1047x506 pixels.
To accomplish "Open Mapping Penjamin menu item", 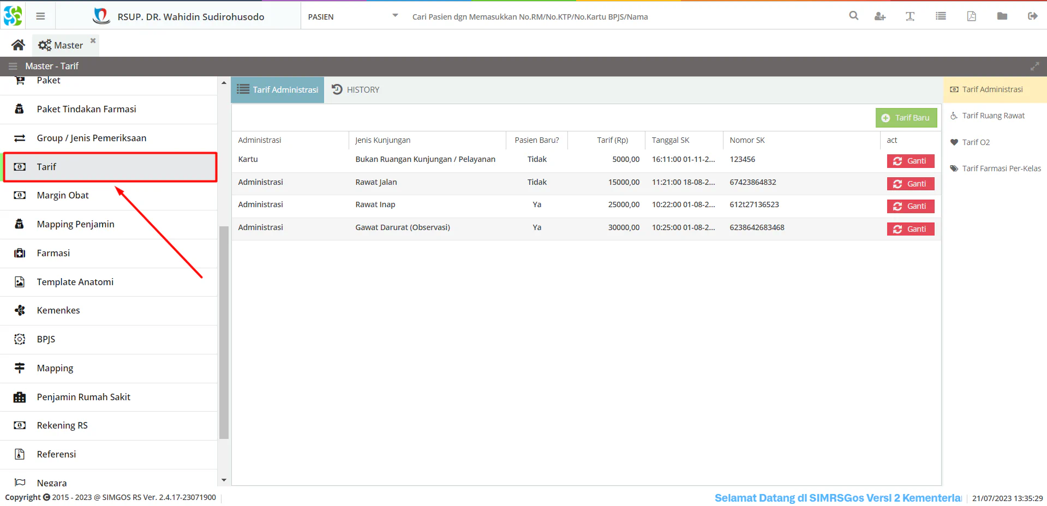I will tap(109, 224).
